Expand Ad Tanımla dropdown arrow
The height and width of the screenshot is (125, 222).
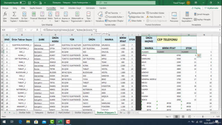click(x=120, y=13)
